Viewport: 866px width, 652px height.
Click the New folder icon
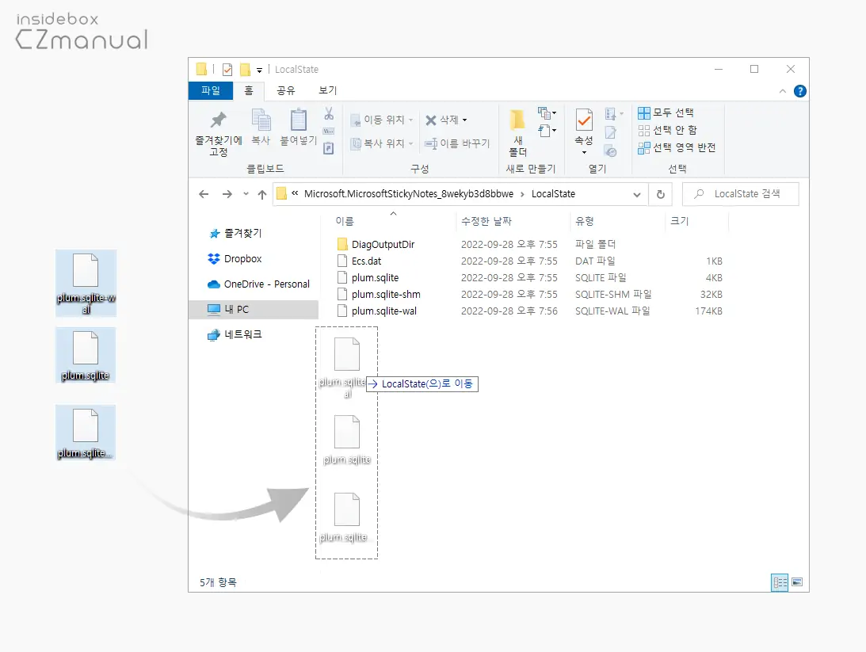pyautogui.click(x=517, y=120)
